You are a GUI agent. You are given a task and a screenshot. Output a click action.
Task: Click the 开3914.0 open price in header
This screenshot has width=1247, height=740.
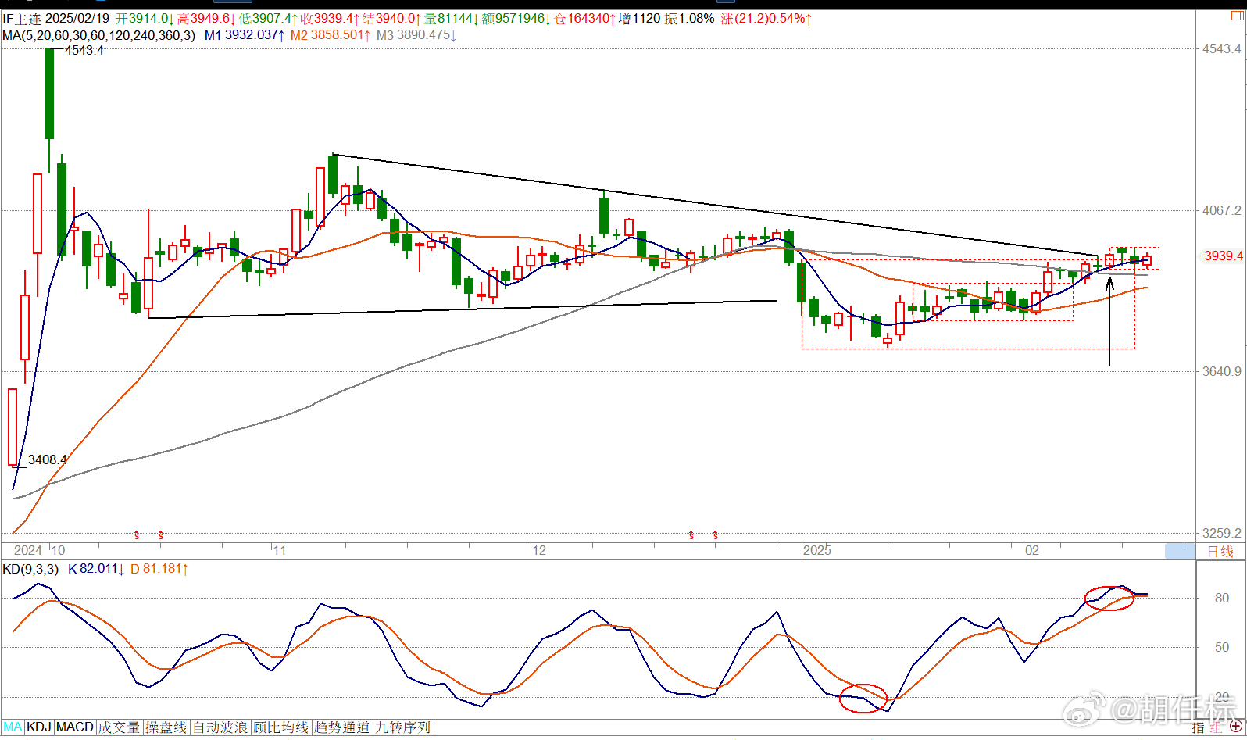click(145, 18)
